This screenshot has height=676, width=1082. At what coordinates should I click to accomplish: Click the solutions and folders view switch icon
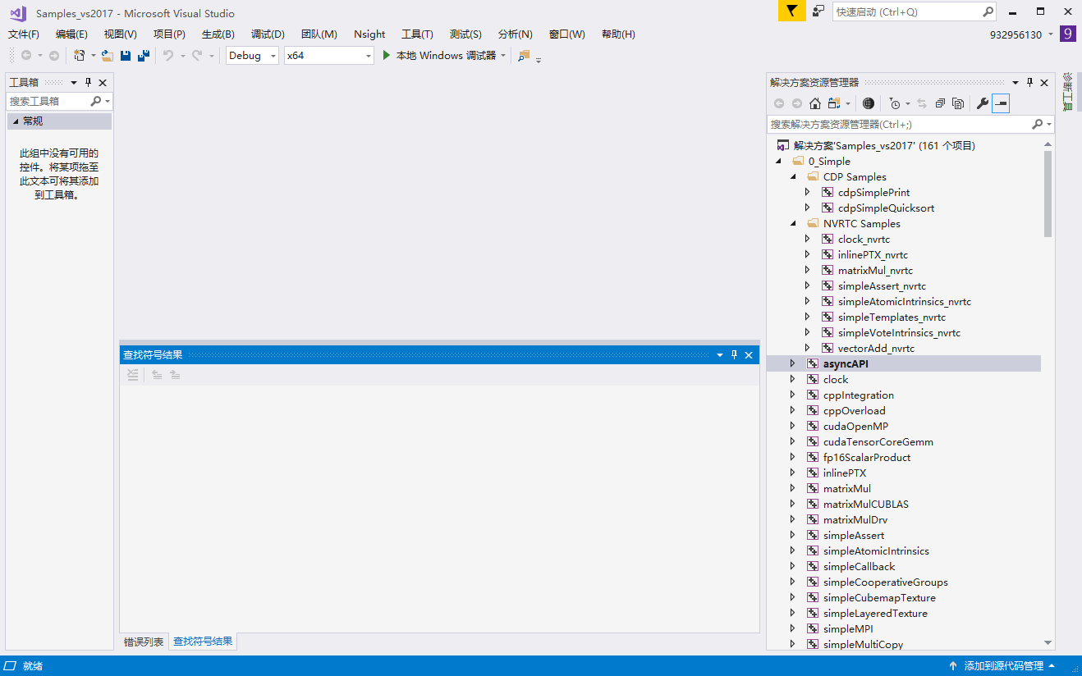[834, 103]
